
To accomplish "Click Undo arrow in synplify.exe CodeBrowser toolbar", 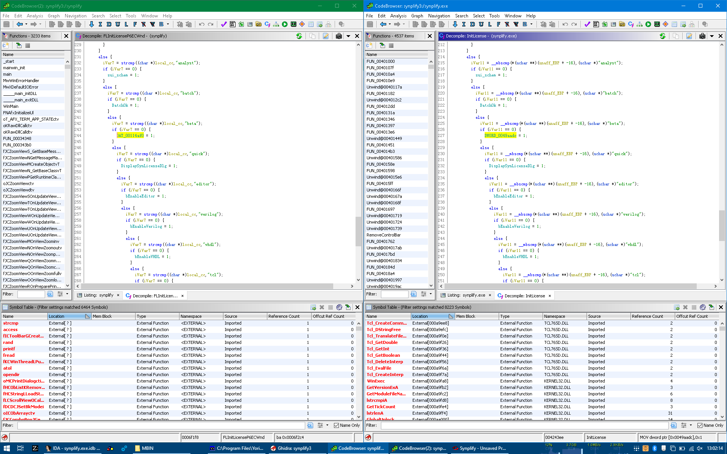I will tap(565, 24).
